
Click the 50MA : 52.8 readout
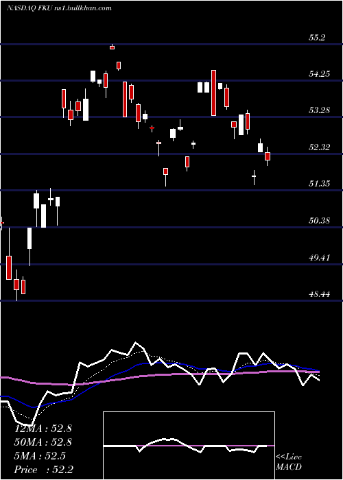(43, 442)
